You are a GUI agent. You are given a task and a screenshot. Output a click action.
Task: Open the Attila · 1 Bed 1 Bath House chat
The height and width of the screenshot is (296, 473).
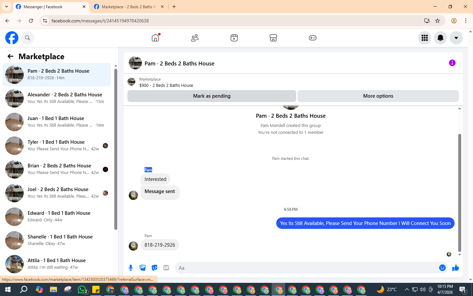[56, 264]
